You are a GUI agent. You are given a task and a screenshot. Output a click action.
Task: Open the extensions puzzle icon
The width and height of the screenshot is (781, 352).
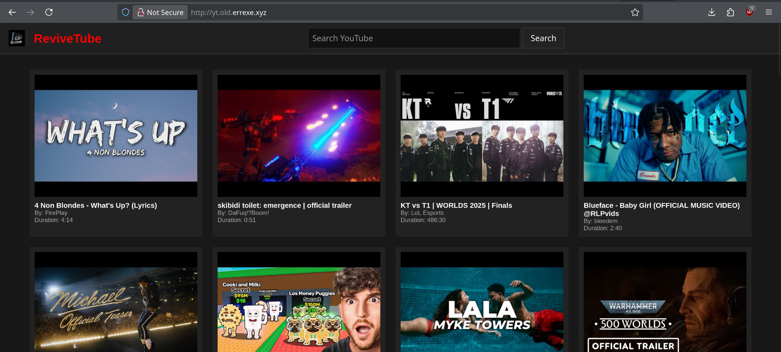[x=730, y=12]
